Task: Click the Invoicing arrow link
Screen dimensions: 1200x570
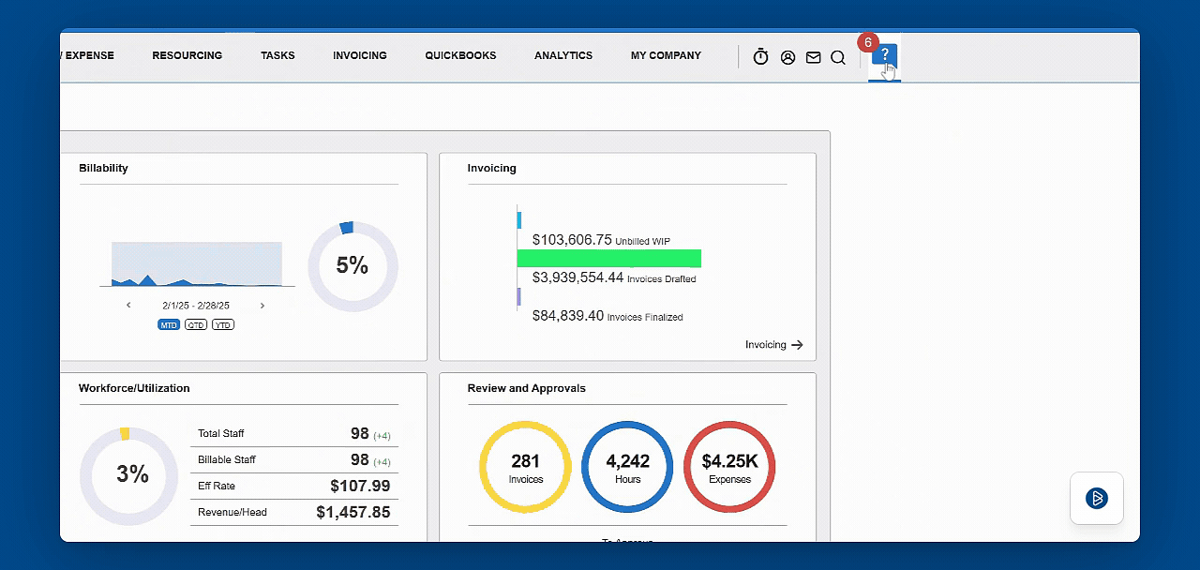Action: (774, 345)
